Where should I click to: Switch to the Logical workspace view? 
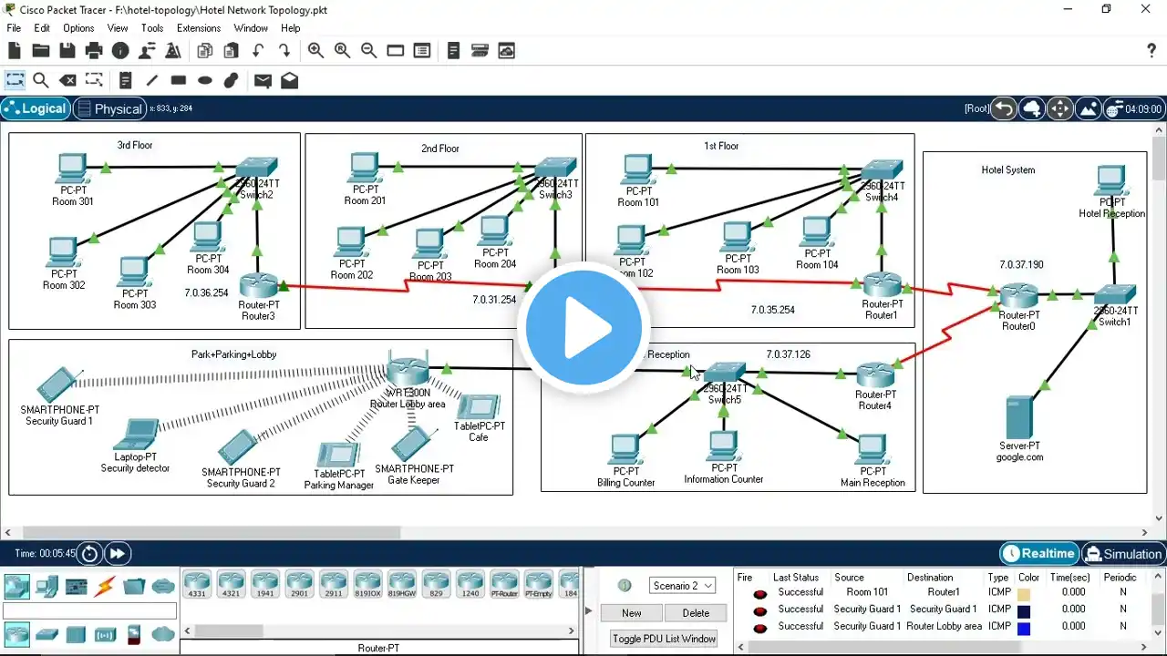coord(36,108)
